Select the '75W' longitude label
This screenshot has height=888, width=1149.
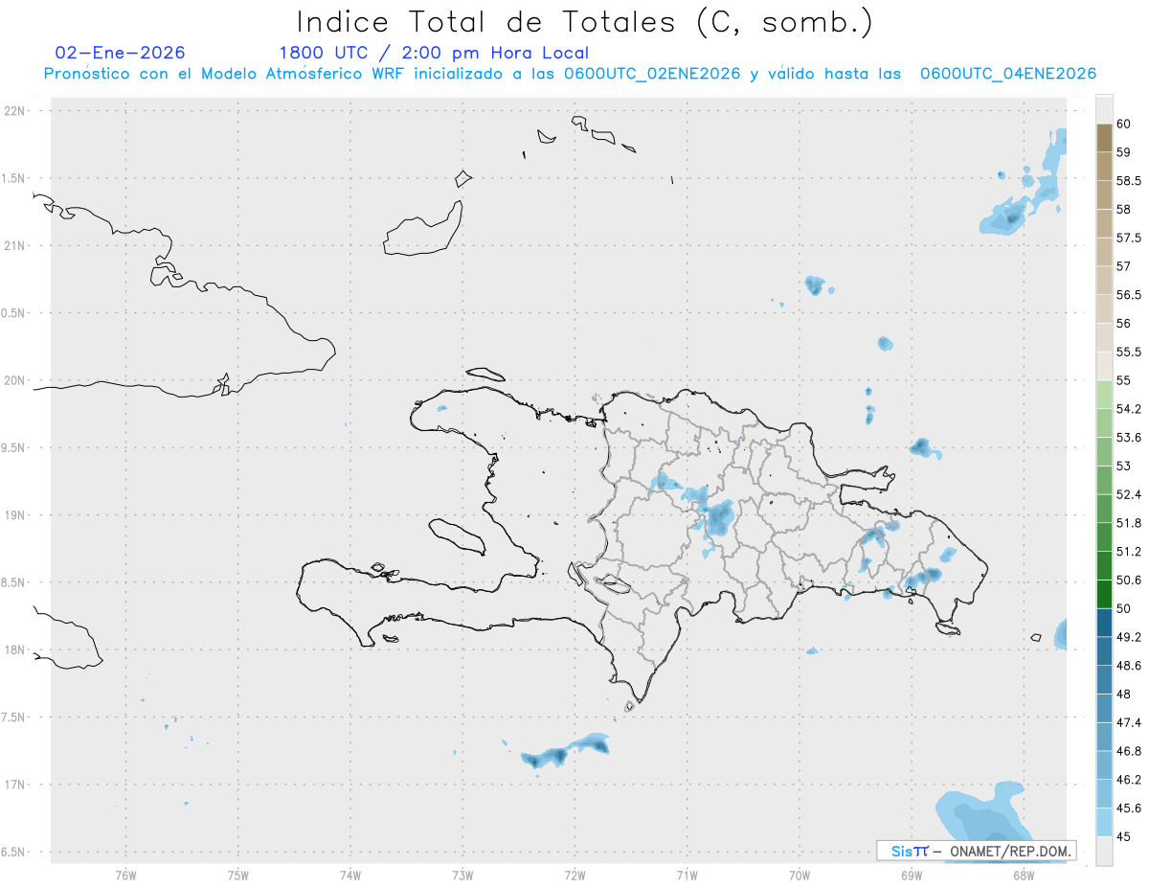pyautogui.click(x=237, y=876)
